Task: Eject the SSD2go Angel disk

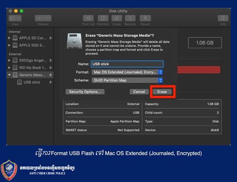Action: (x=51, y=60)
